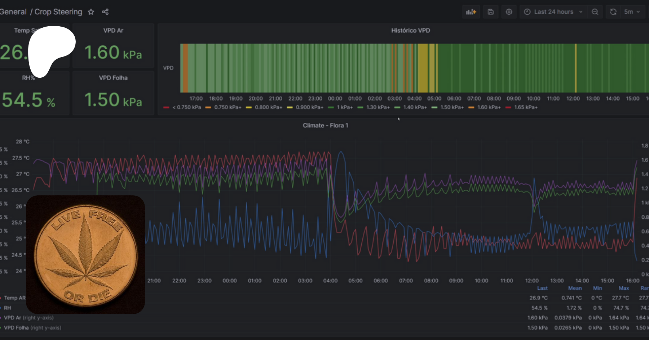Click the save dashboard icon
This screenshot has height=340, width=649.
491,12
